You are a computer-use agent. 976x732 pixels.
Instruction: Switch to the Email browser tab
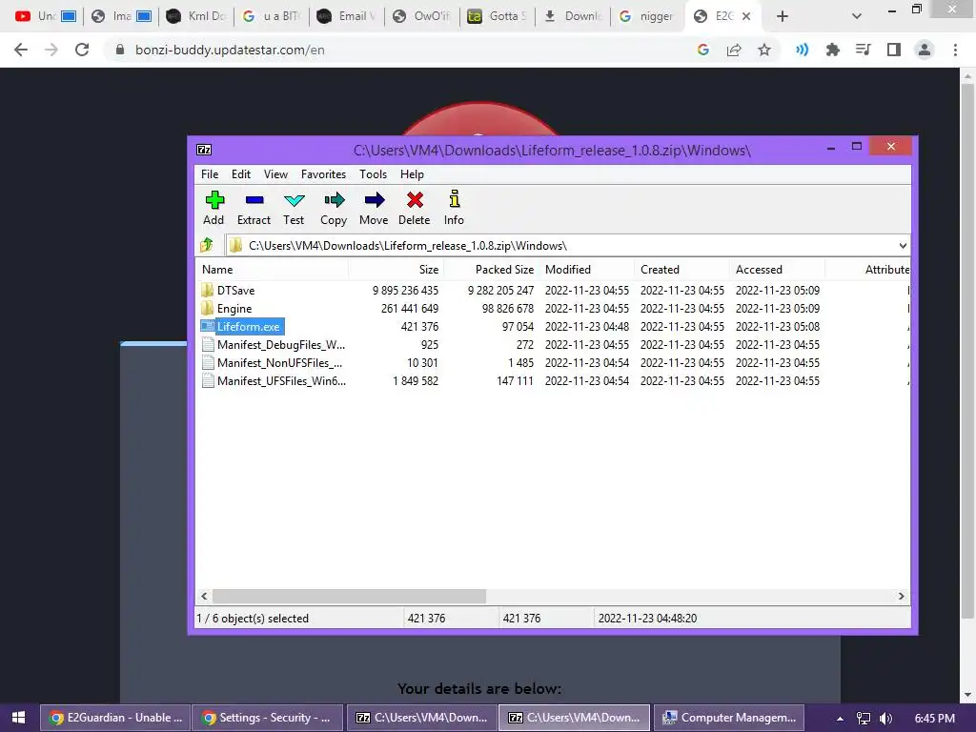[347, 16]
